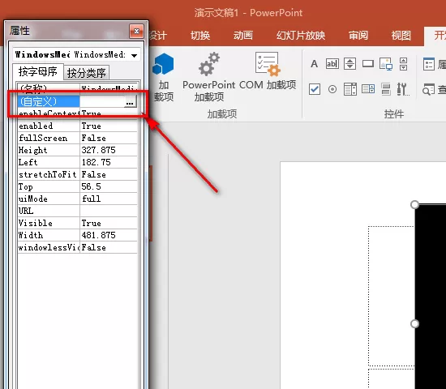The height and width of the screenshot is (389, 446).
Task: Click the Label control icon
Action: click(x=314, y=64)
